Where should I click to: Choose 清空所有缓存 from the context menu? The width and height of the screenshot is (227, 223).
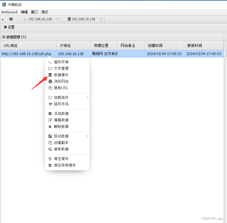tap(67, 165)
